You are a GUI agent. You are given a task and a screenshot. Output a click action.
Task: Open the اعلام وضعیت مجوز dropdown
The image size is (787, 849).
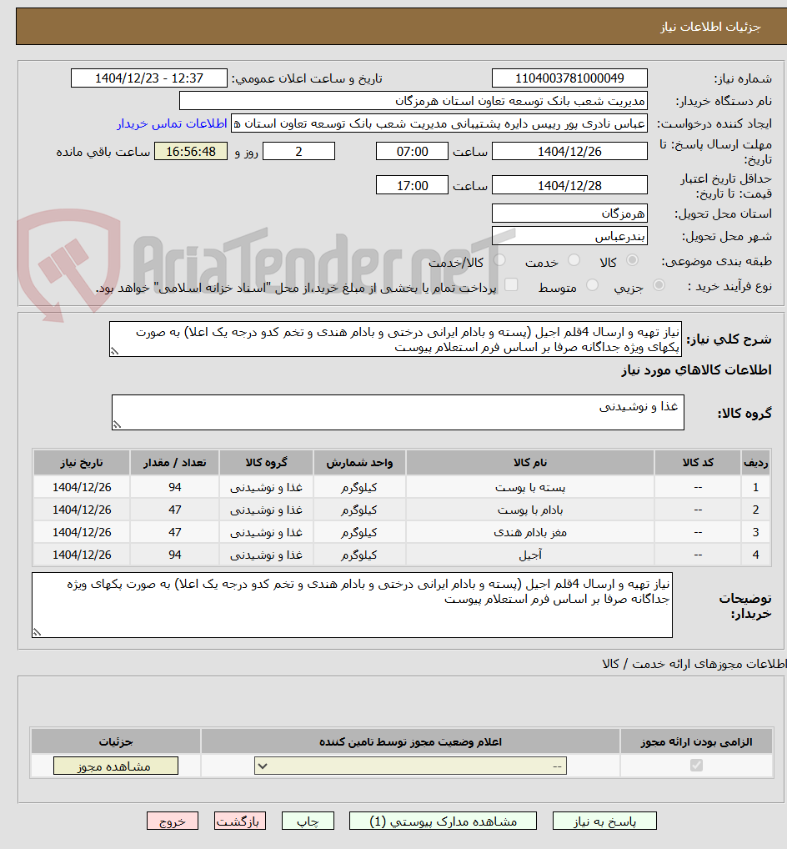tap(410, 766)
